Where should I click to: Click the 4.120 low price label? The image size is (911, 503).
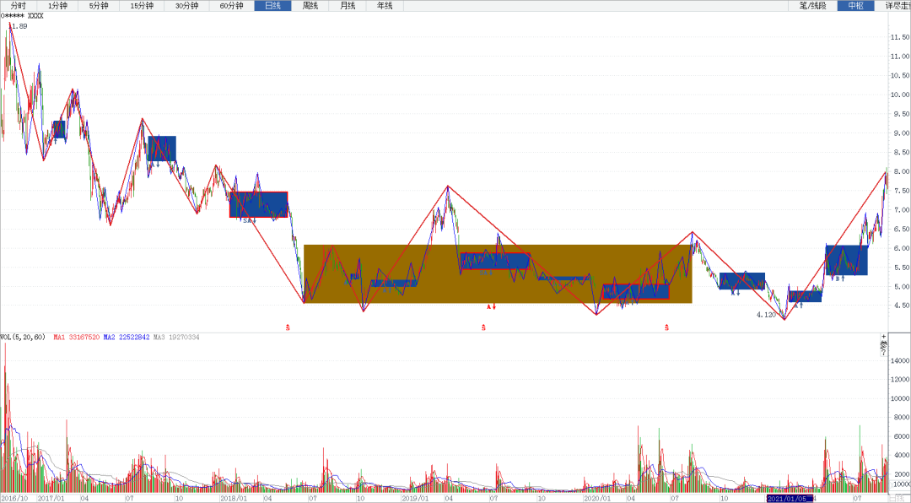pyautogui.click(x=765, y=315)
